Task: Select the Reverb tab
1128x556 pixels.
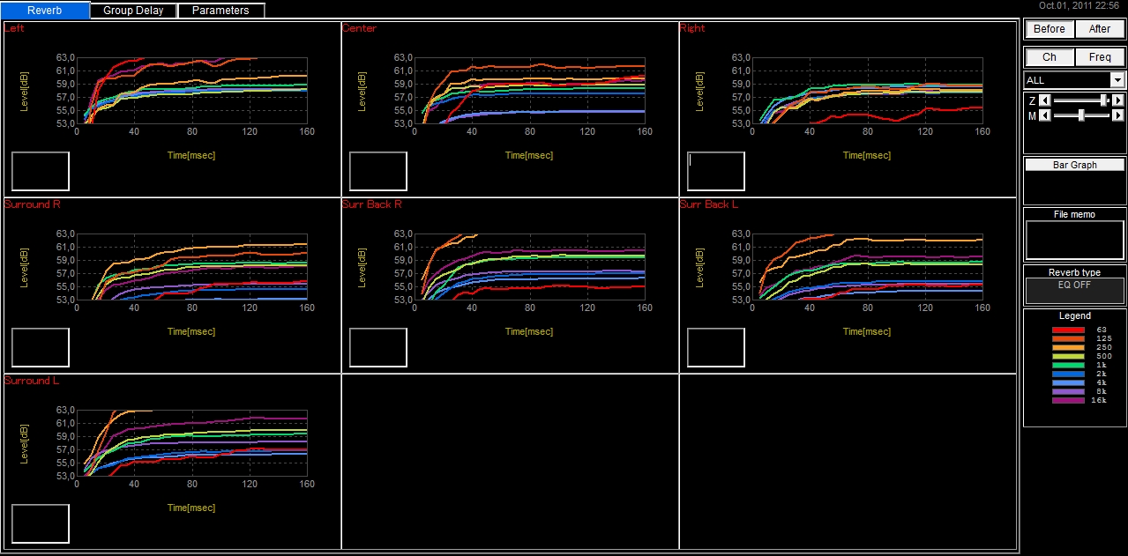Action: [x=45, y=11]
